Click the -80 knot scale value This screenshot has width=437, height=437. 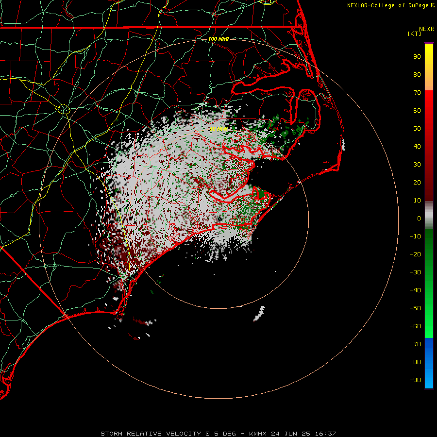(415, 362)
